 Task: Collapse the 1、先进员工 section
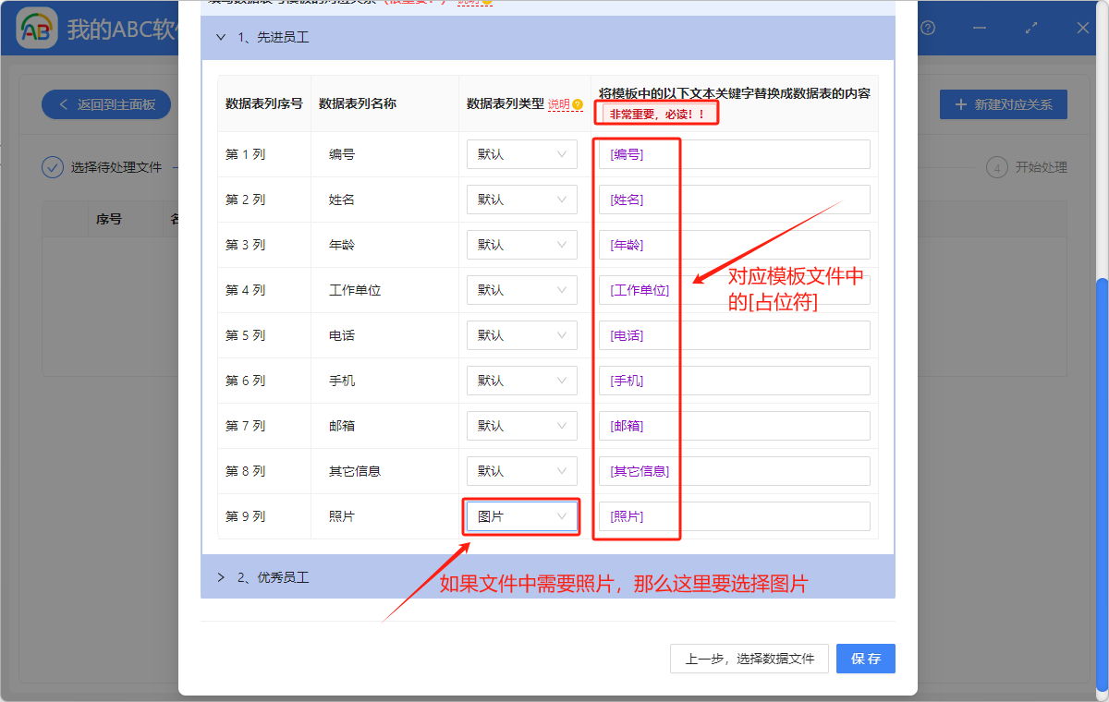point(221,37)
